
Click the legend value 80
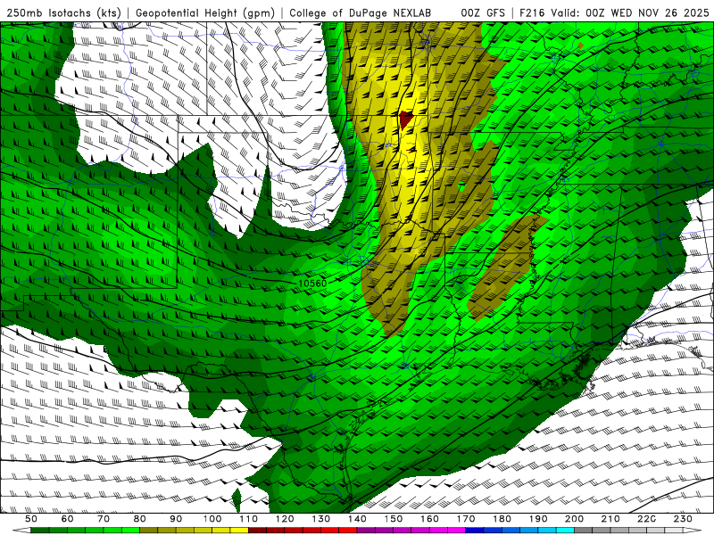pos(139,519)
